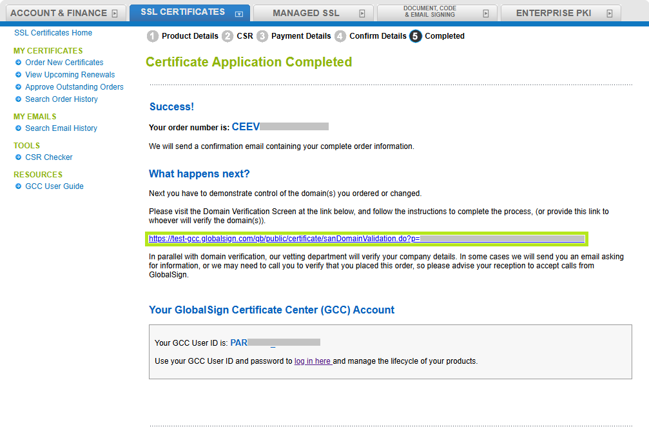The height and width of the screenshot is (427, 649).
Task: Click the arrow icon beside GCC User Guide
Action: pos(18,186)
